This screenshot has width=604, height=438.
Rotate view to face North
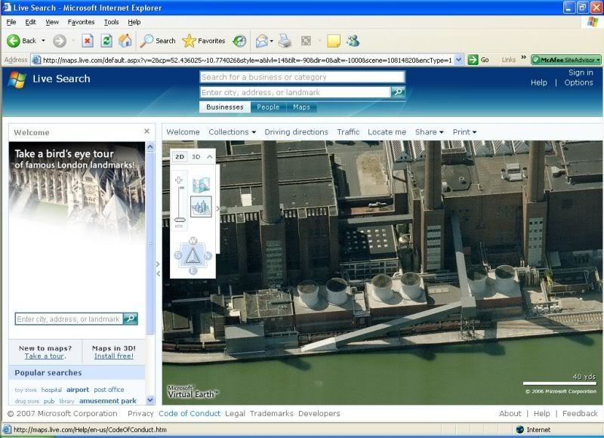click(208, 255)
